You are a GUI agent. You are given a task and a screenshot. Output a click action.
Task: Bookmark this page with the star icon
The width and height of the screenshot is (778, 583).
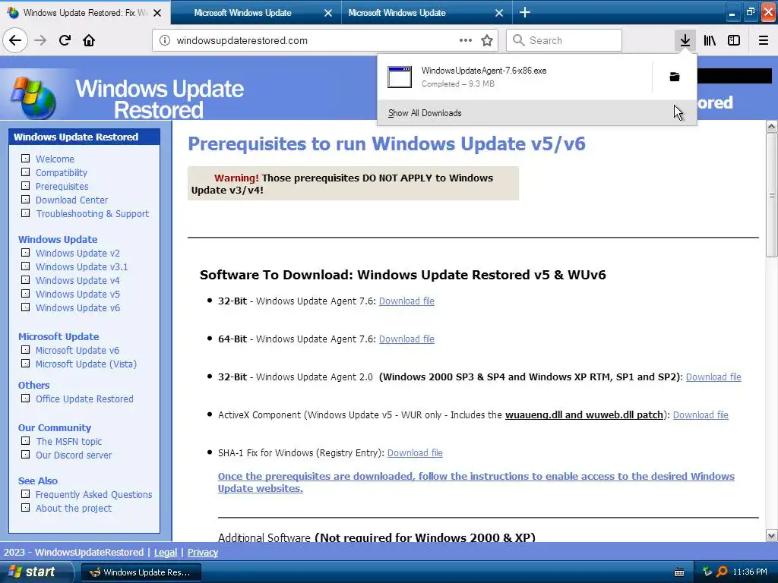487,41
